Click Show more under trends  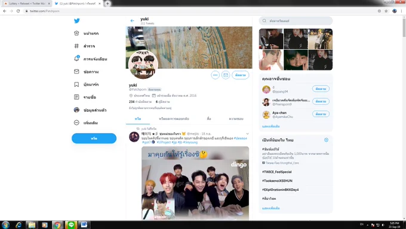point(271,208)
